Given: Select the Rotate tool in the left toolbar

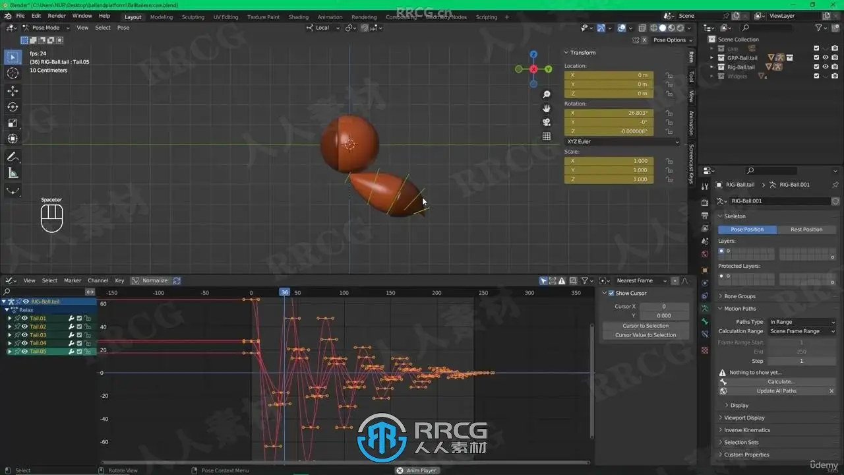Looking at the screenshot, I should (13, 107).
